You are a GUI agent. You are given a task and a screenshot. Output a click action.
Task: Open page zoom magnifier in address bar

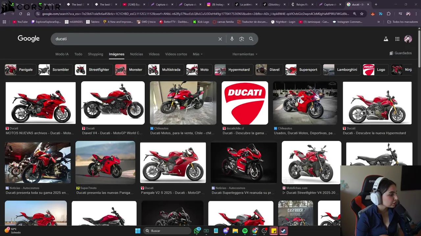click(355, 14)
